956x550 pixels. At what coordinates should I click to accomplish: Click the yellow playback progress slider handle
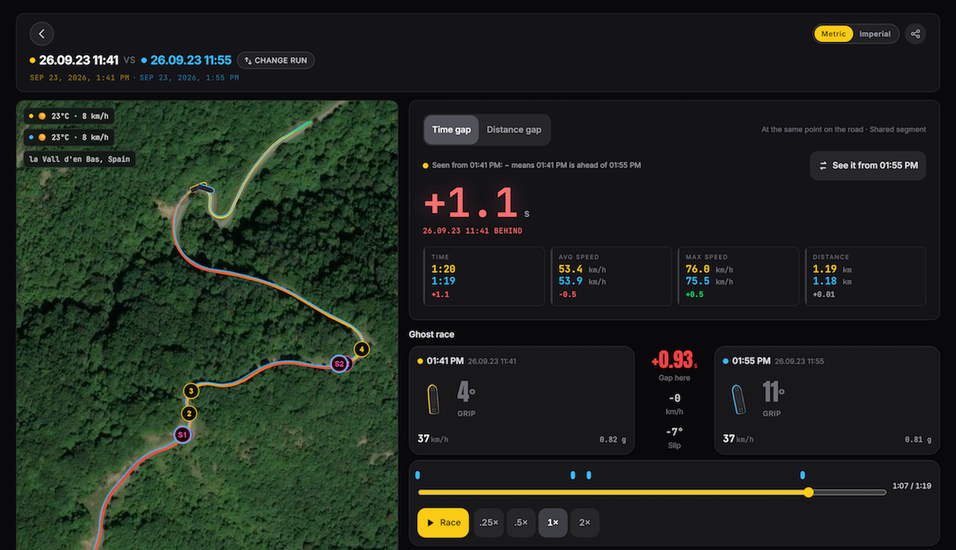[808, 492]
